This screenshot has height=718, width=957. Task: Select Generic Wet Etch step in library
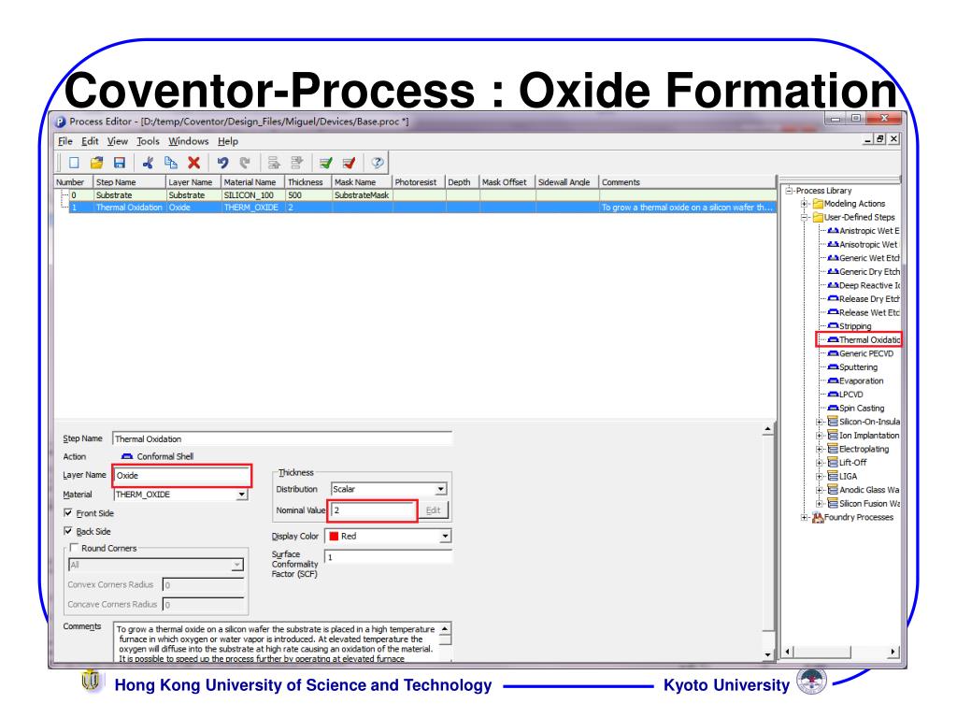864,258
